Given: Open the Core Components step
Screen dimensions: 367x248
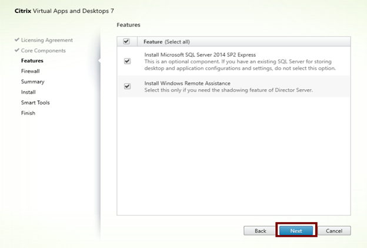Looking at the screenshot, I should coord(44,50).
